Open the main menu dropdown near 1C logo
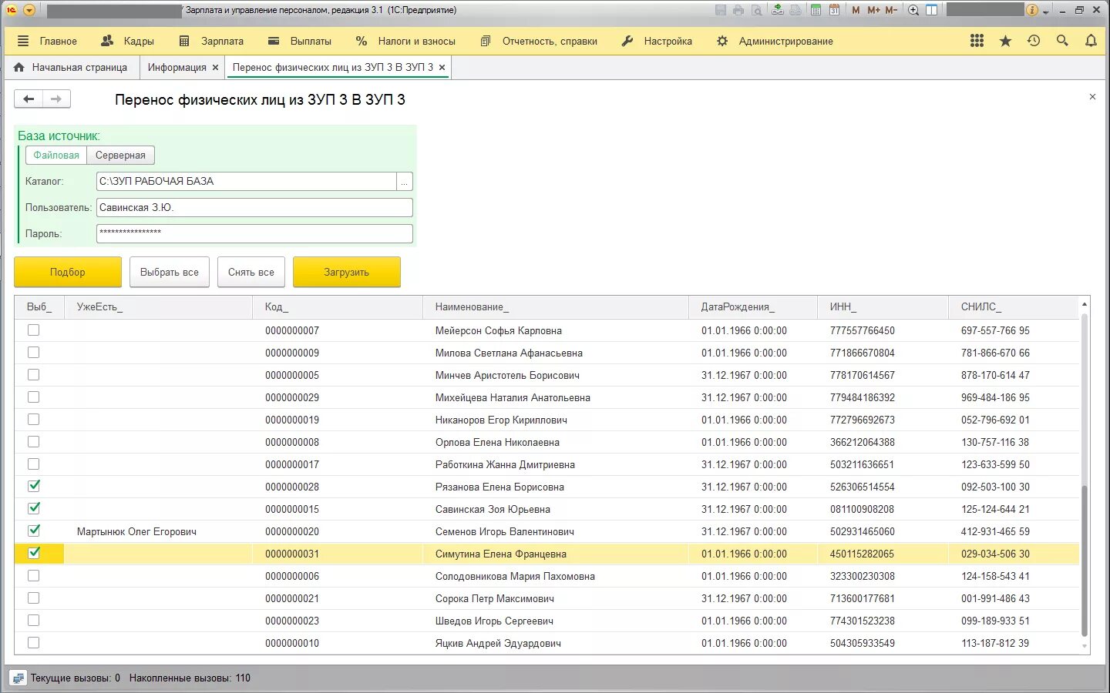This screenshot has width=1110, height=693. point(29,10)
